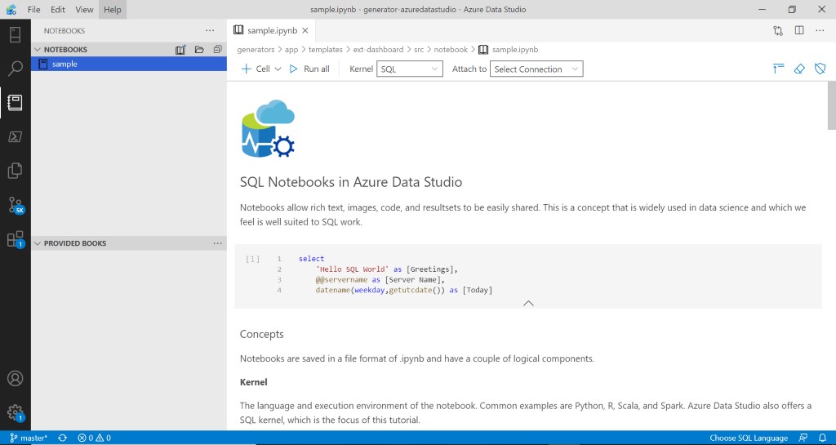The width and height of the screenshot is (836, 445).
Task: Click the 'Kernel' bold subheading text
Action: [254, 382]
